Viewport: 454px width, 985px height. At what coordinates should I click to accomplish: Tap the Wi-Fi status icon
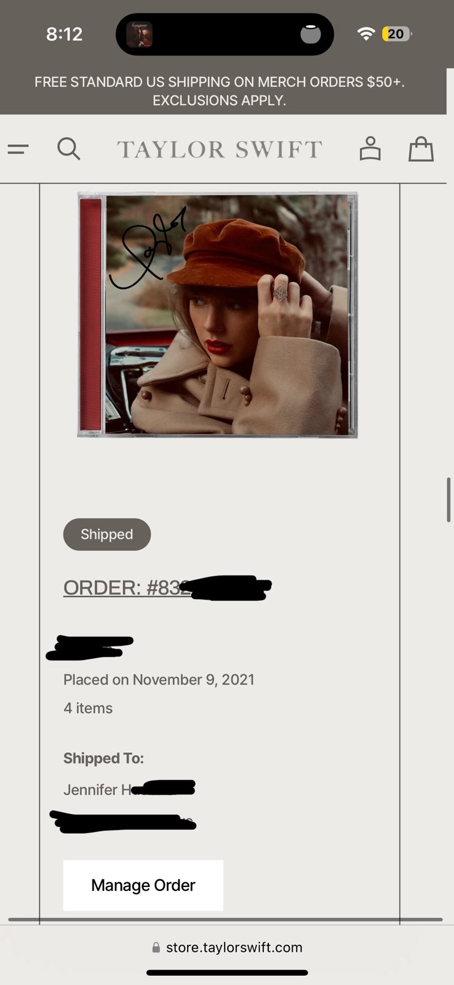click(x=365, y=34)
